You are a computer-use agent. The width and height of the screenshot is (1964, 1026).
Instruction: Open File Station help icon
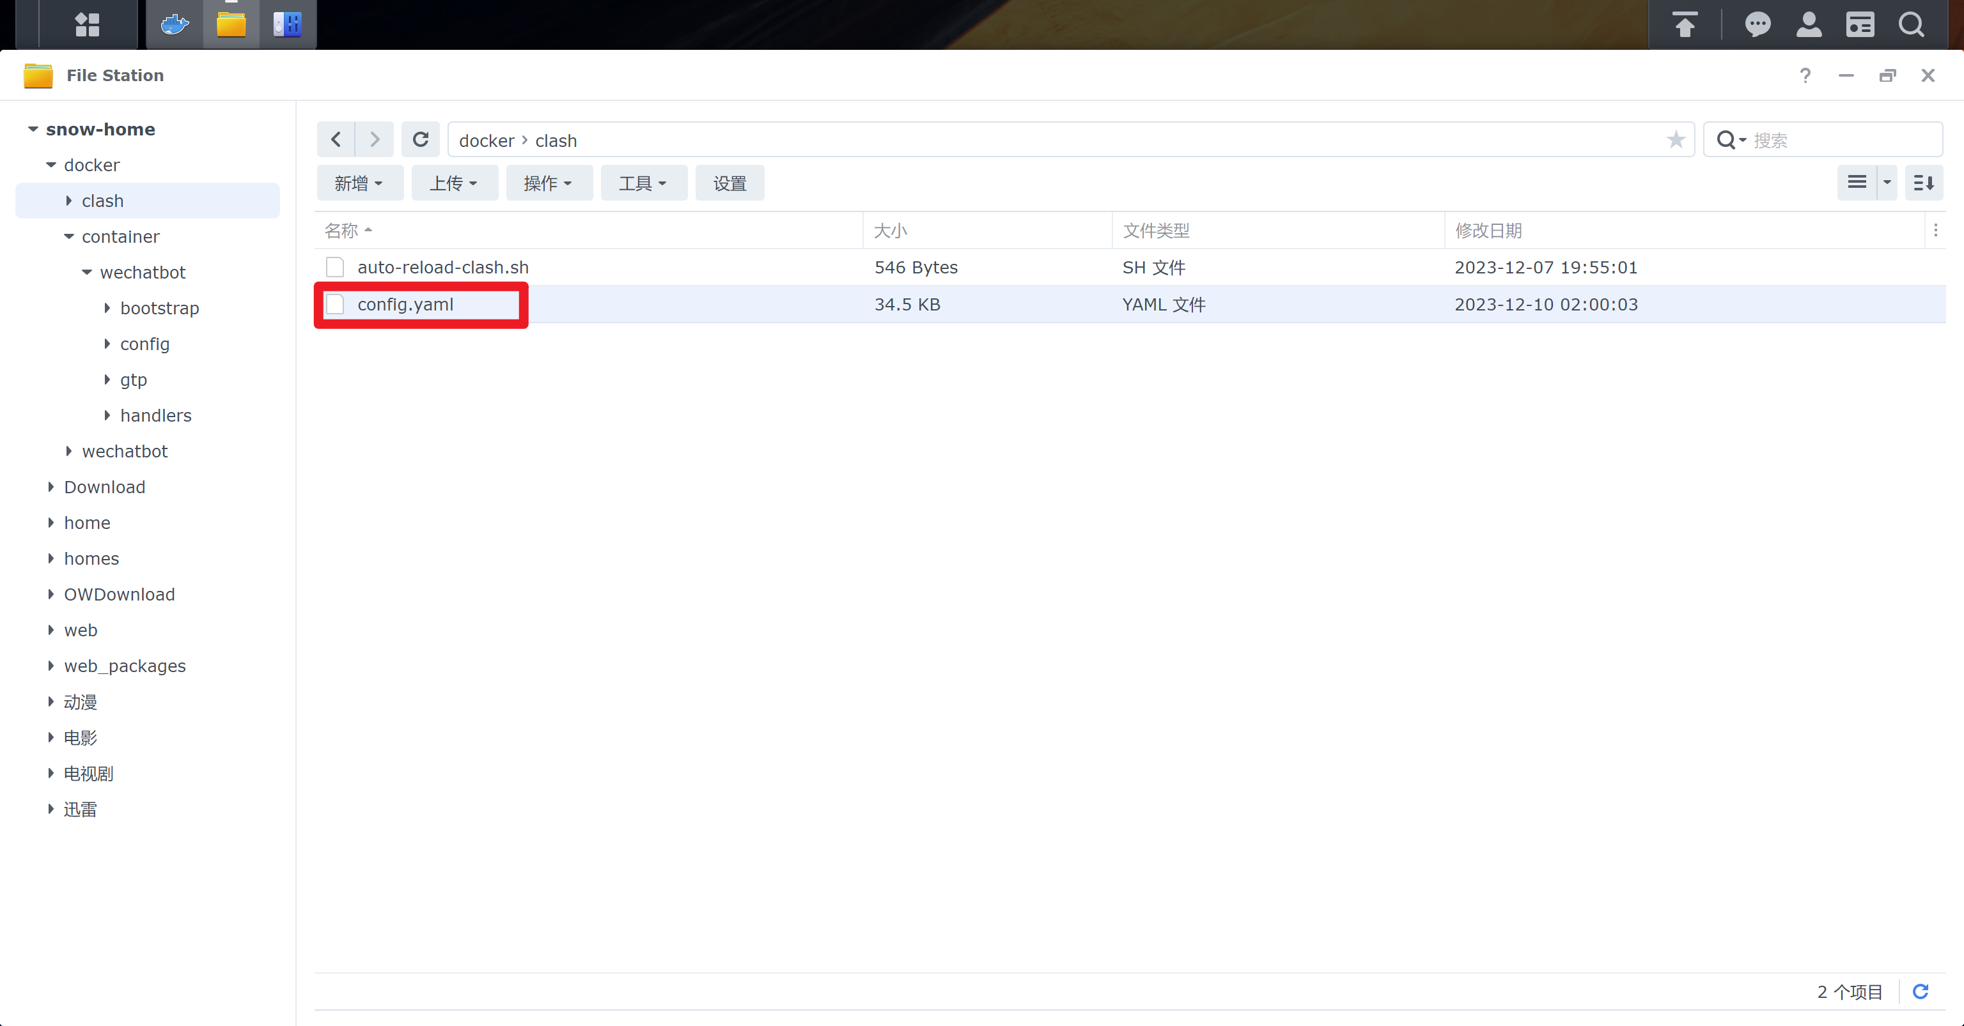(x=1805, y=75)
